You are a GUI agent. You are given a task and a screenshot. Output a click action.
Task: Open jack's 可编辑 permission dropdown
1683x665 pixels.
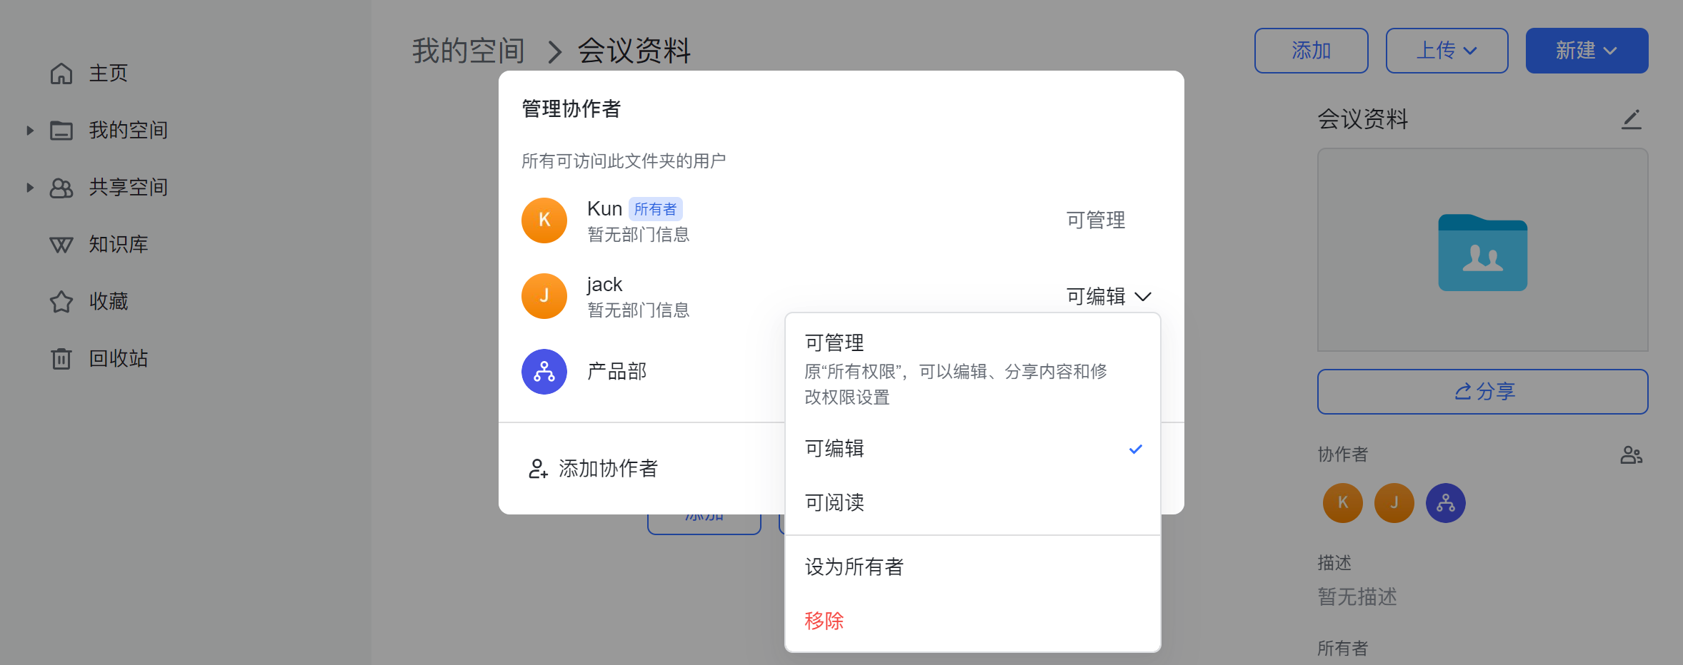click(1108, 296)
